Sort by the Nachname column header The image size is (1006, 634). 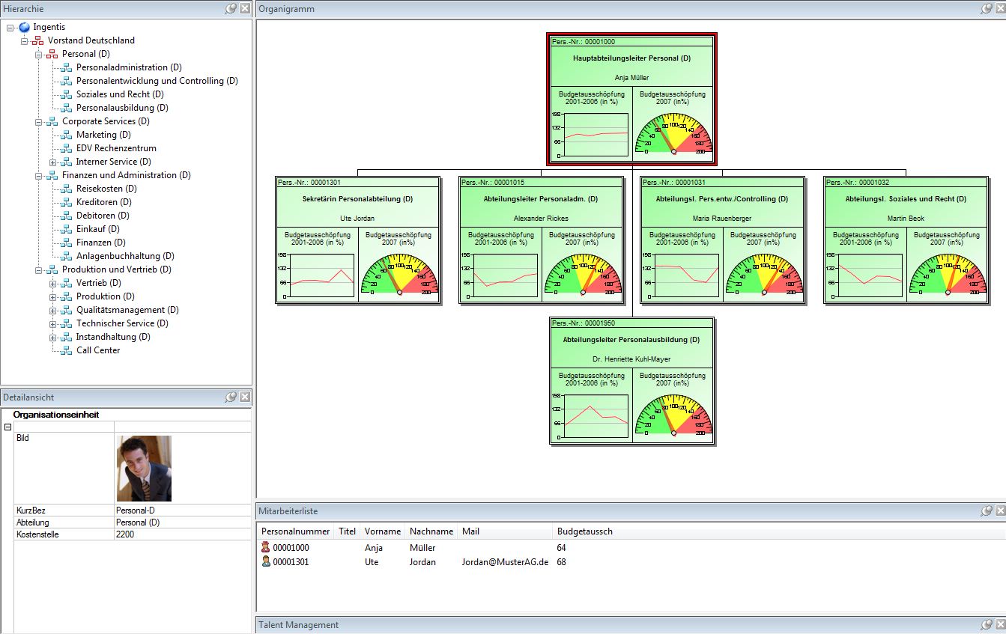click(x=431, y=531)
